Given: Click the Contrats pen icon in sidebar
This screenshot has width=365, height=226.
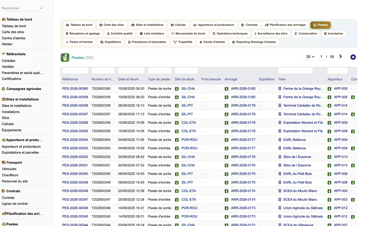Looking at the screenshot, I should coord(4,191).
